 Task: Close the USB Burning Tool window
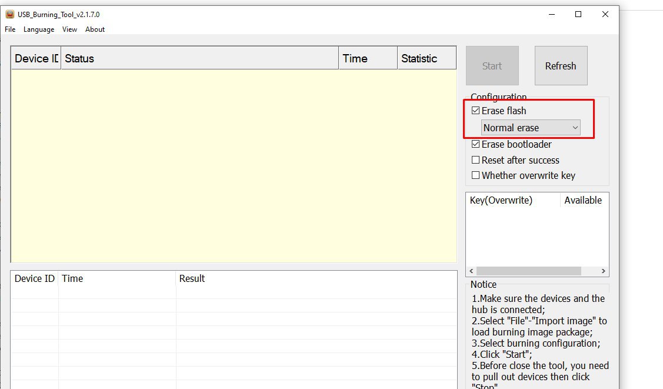pos(605,14)
